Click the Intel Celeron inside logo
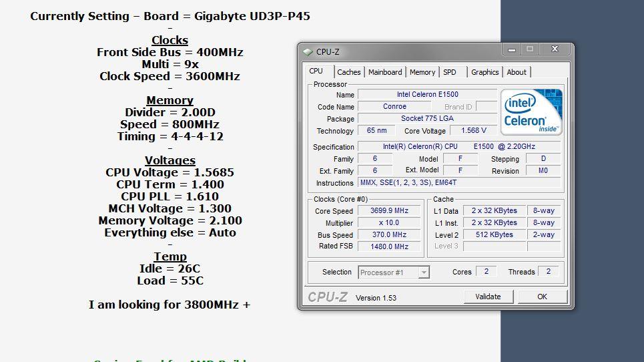This screenshot has width=644, height=362. click(531, 112)
